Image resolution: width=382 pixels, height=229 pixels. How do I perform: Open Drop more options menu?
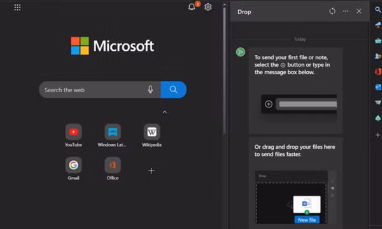(x=346, y=11)
